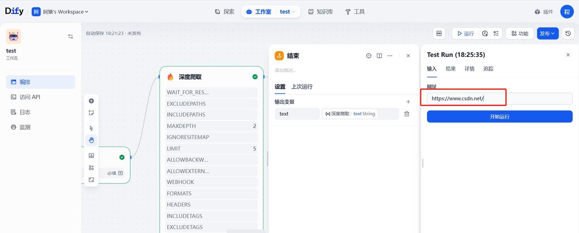Switch to 上次运行 tab
Screen dimensions: 579x233
(302, 87)
